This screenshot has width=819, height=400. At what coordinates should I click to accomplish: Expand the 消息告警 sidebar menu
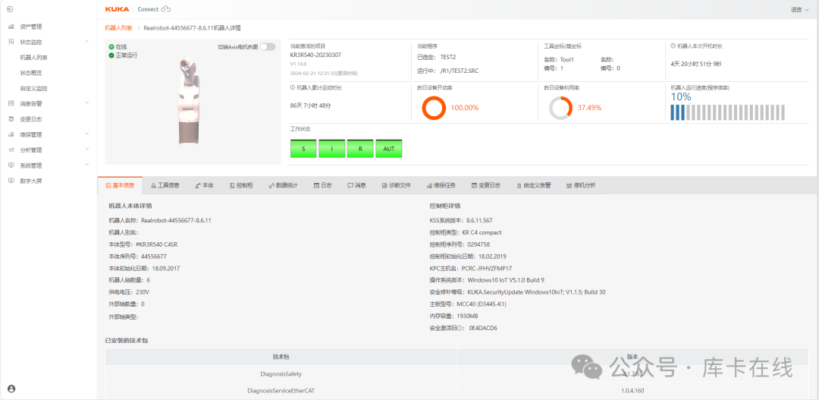86,103
